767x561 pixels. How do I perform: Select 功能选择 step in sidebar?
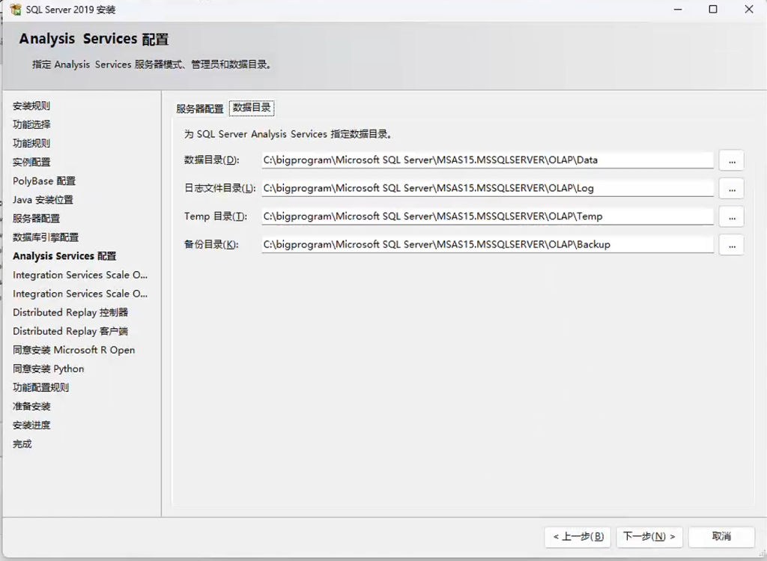[31, 124]
